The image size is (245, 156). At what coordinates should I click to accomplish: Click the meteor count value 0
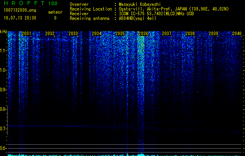55,18
